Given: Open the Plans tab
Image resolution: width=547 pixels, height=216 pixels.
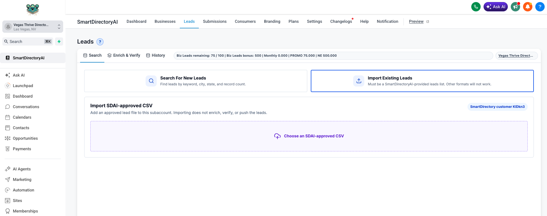Looking at the screenshot, I should (294, 21).
